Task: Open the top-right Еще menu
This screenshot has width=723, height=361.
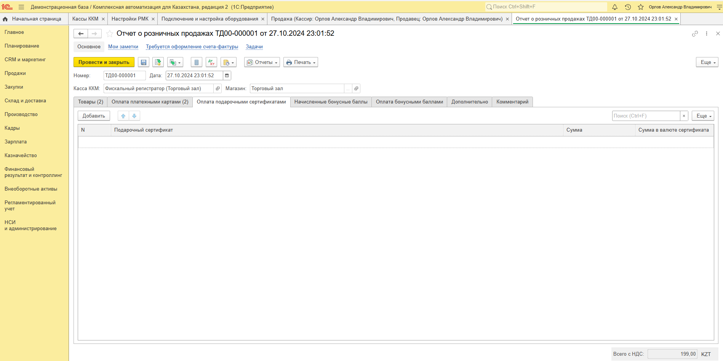Action: coord(707,62)
